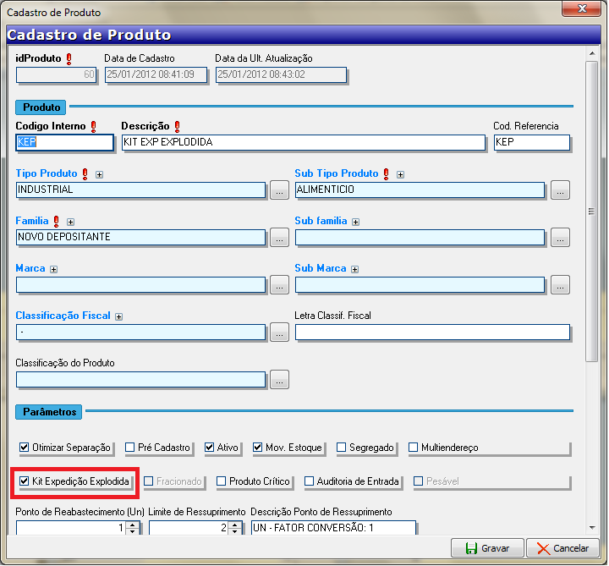Click the Gravar save button
The width and height of the screenshot is (609, 566).
click(487, 548)
